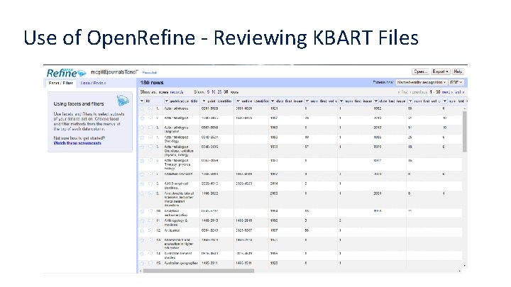Show 5 rows per page
The height and width of the screenshot is (287, 511).
[208, 92]
